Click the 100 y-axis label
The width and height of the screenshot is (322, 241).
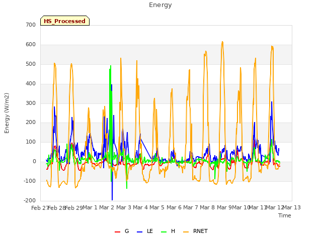[x=31, y=142]
